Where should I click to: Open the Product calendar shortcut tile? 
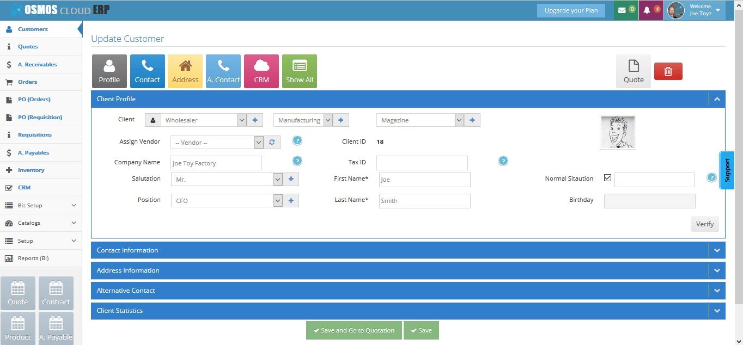[18, 328]
